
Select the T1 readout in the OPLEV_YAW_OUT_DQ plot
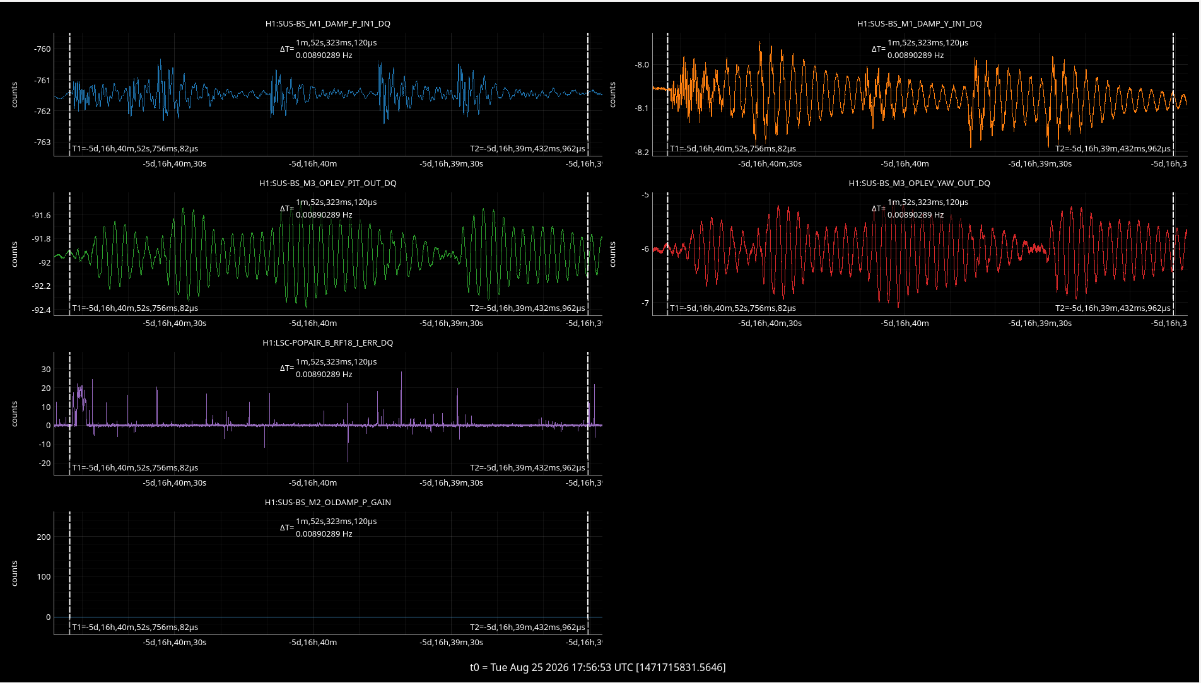[x=733, y=308]
